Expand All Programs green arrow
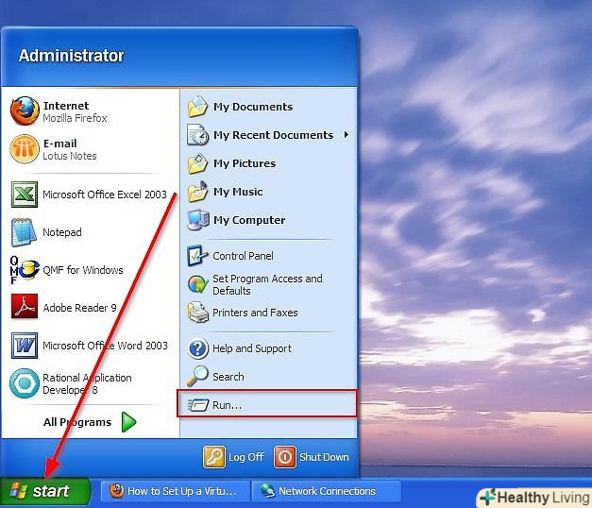The image size is (592, 508). 128,422
